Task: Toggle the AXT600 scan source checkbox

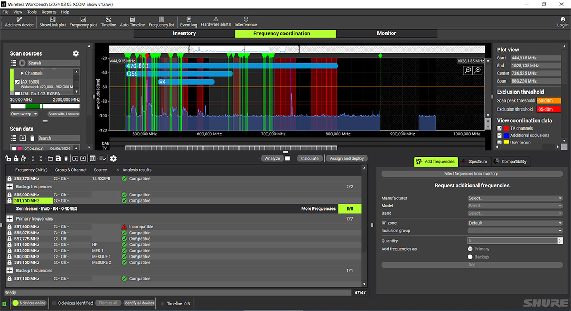Action: [17, 81]
